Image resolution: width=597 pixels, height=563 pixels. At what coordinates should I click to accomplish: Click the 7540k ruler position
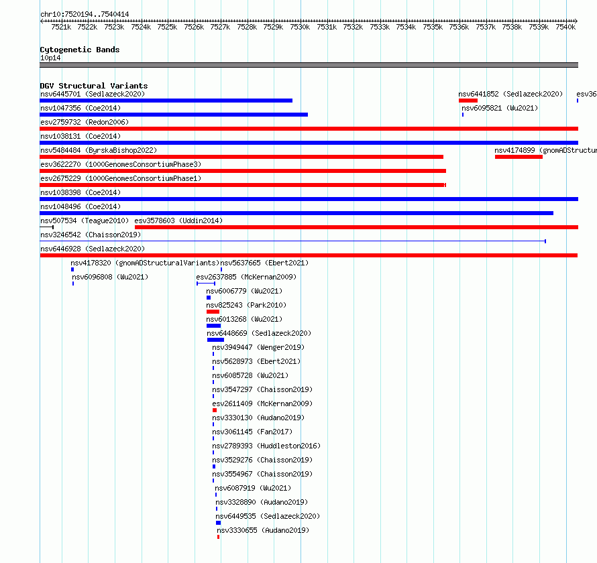(x=565, y=27)
